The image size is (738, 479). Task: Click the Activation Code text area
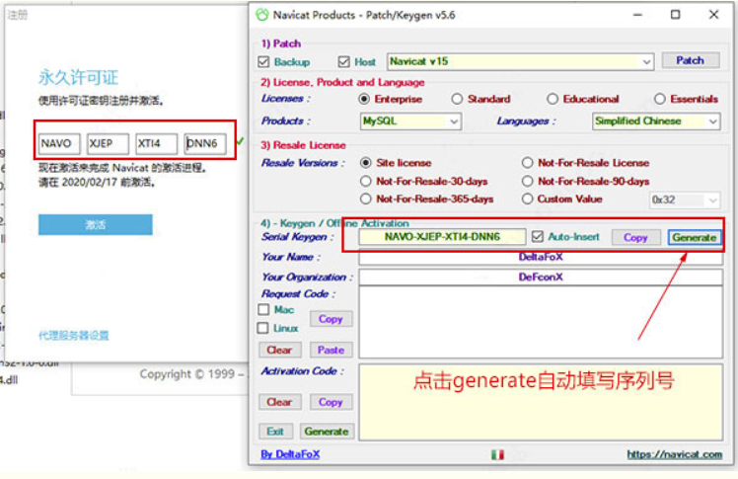click(x=541, y=402)
